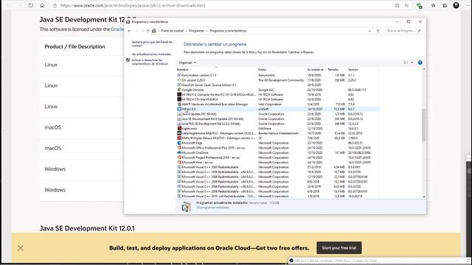Click the green browser extension icon

420,6
